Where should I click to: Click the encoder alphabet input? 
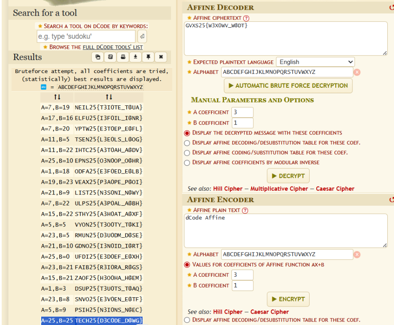287,254
